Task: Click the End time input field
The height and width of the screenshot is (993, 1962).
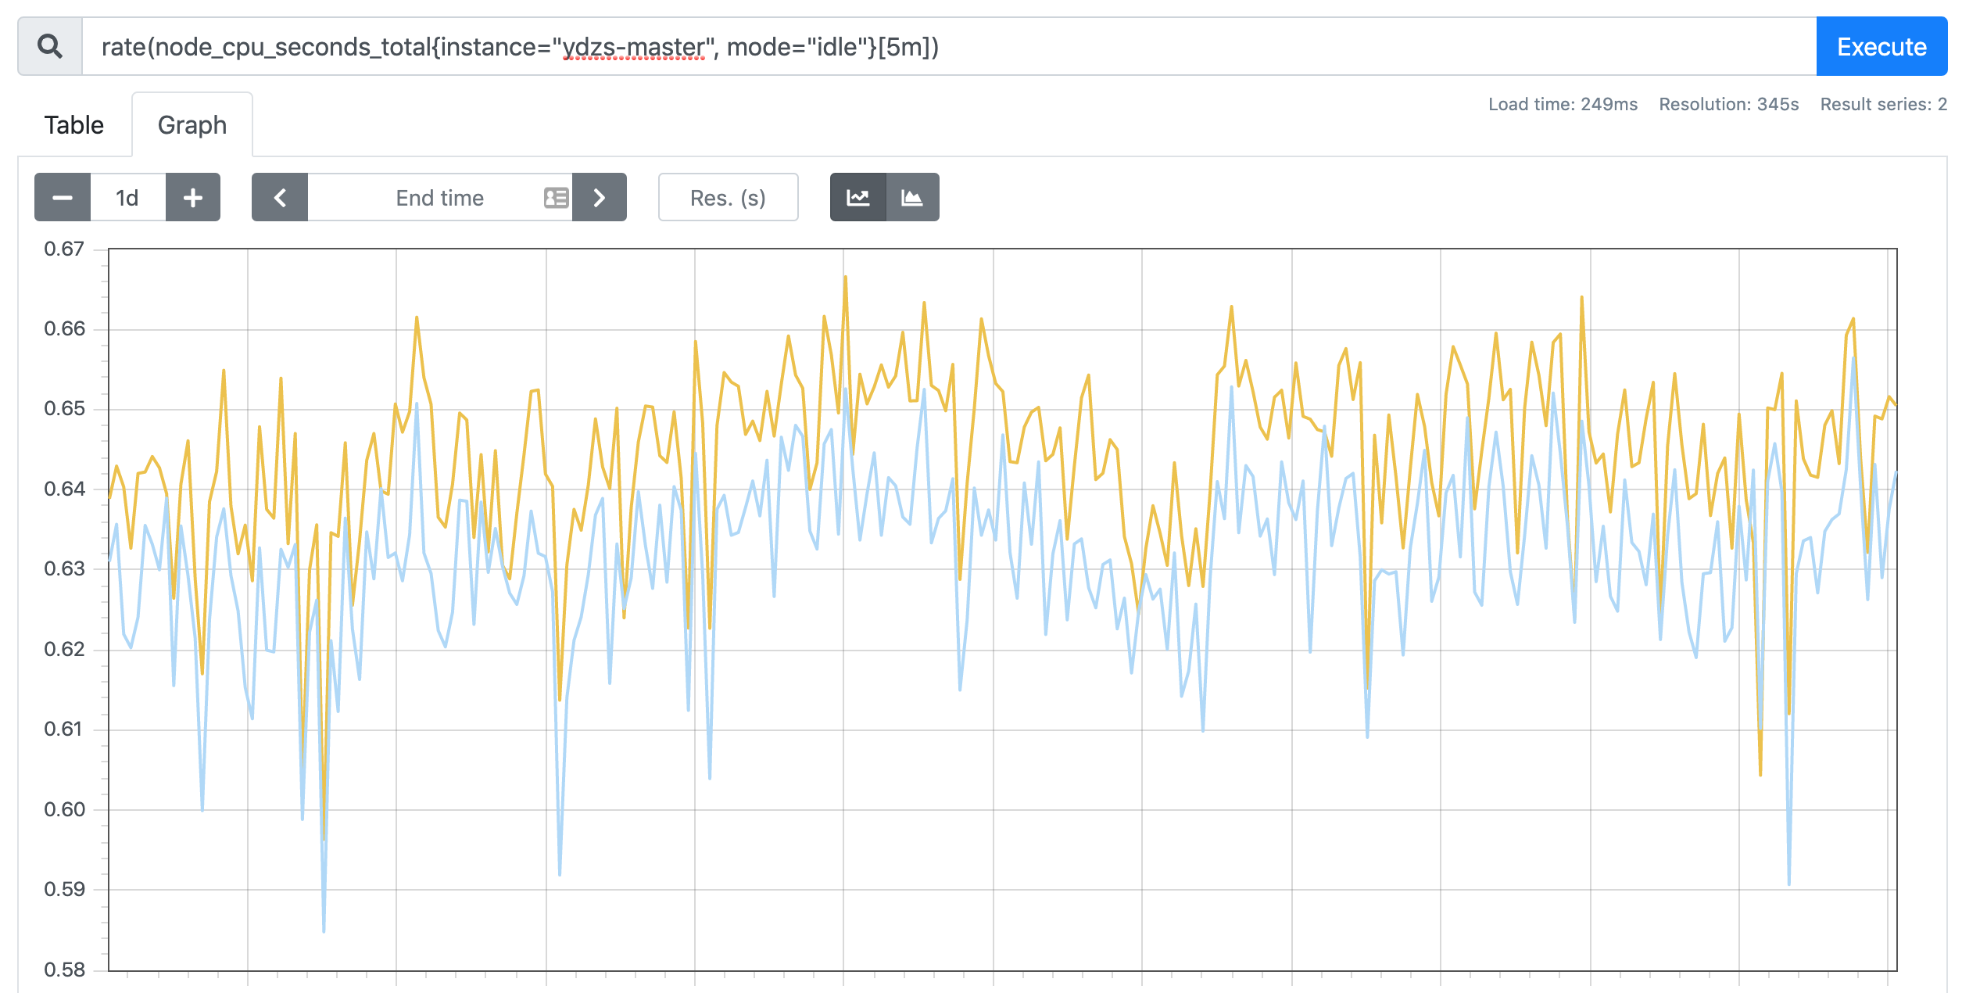Action: [439, 197]
